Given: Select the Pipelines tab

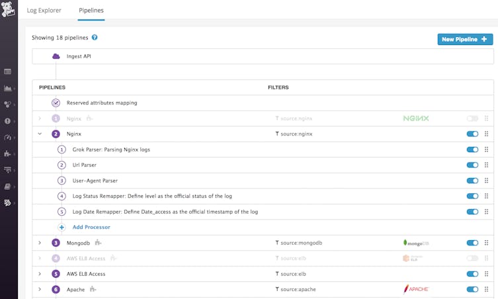Looking at the screenshot, I should 91,11.
